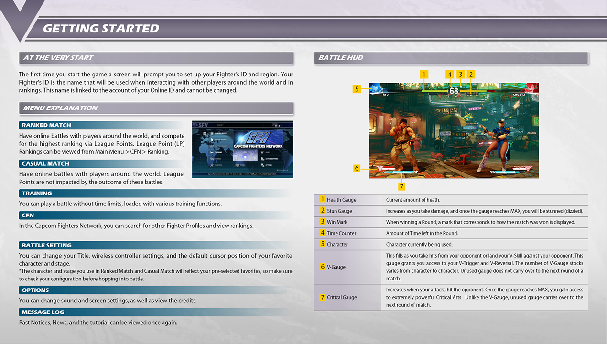Click the CFN globe tile in menu screenshot
The image size is (607, 344).
[x=245, y=155]
